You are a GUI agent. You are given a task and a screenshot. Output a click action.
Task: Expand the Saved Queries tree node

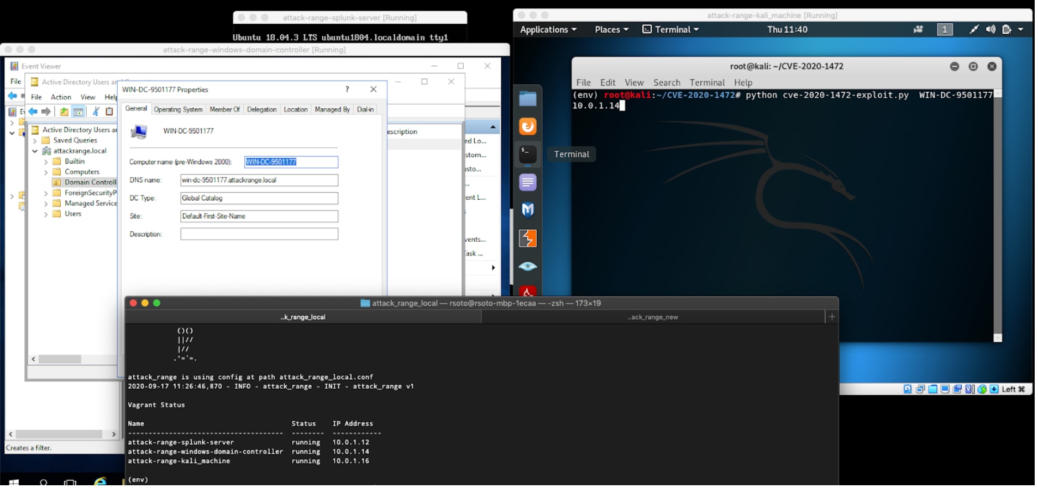pos(35,141)
